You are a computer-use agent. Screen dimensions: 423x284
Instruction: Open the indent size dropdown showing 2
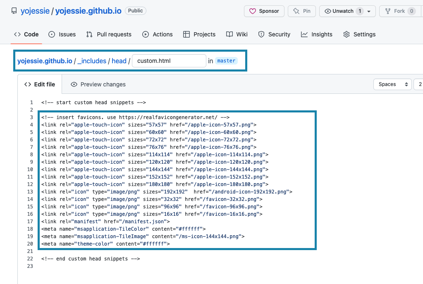(x=419, y=84)
